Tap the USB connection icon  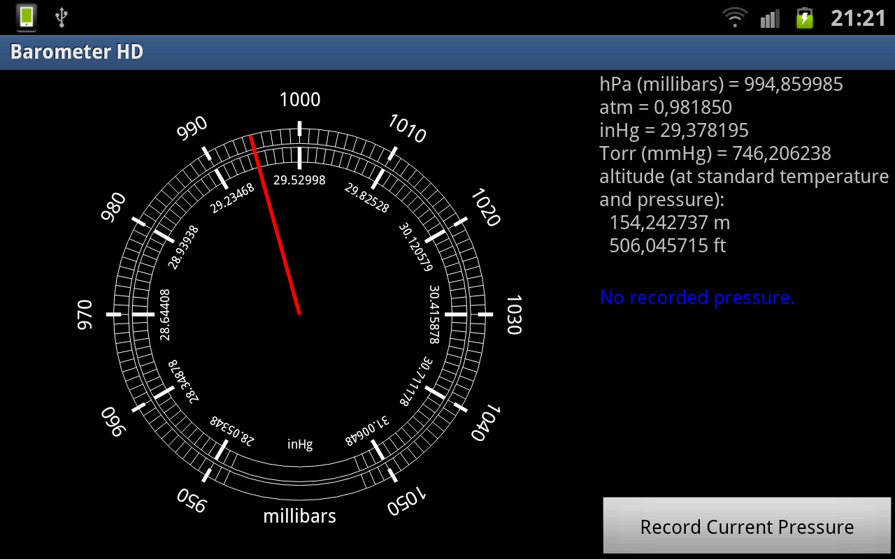tap(62, 17)
